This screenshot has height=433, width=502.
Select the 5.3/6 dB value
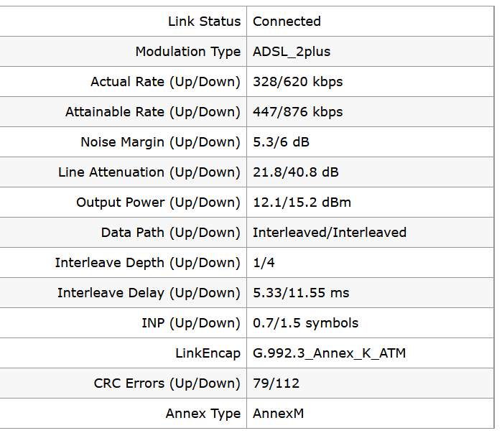point(281,142)
